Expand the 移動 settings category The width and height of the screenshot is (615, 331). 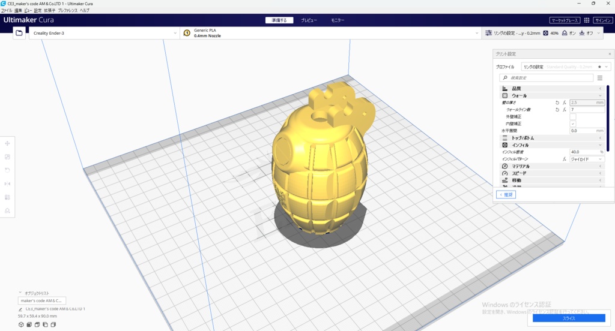pyautogui.click(x=552, y=180)
